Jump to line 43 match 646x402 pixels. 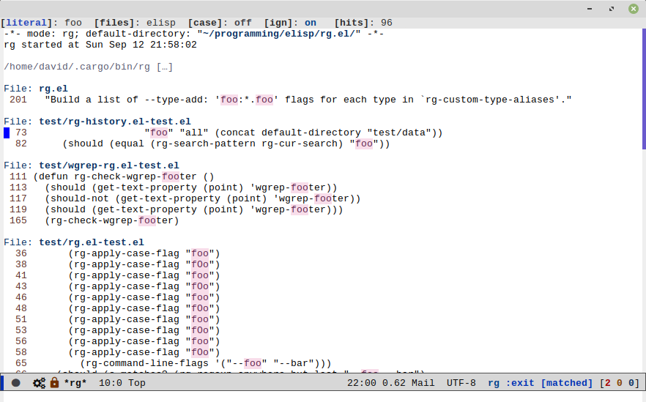click(118, 286)
